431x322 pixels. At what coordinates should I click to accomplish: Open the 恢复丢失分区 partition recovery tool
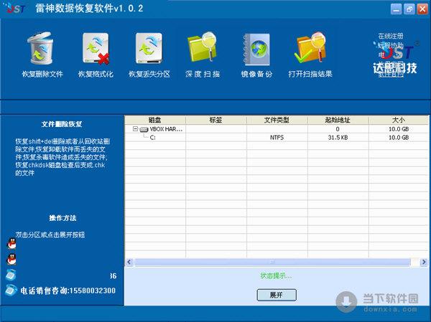(x=149, y=49)
